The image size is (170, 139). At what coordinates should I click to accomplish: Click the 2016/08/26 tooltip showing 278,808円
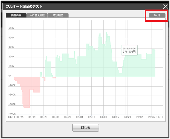pos(129,50)
